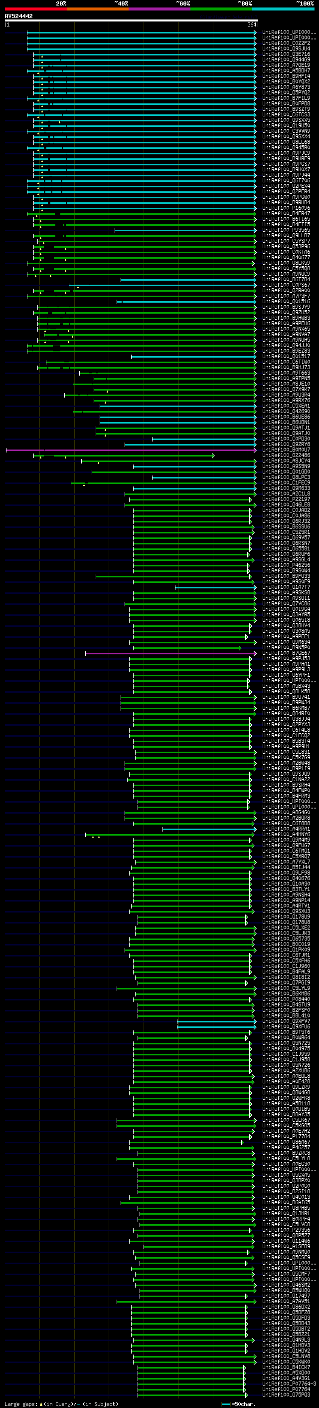Select hit label UniRef100_Q9SXX5
This screenshot has width=319, height=1408.
(x=286, y=120)
